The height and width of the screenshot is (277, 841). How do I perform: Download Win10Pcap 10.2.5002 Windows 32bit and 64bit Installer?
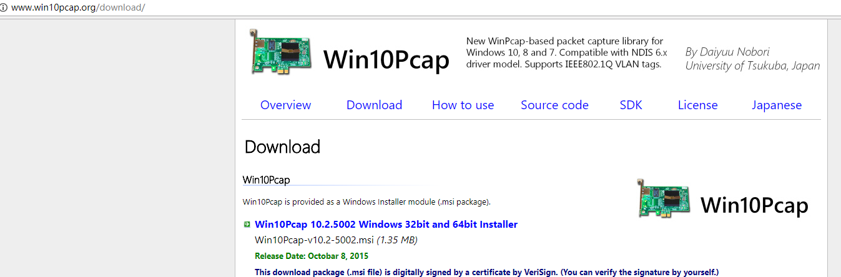coord(386,225)
